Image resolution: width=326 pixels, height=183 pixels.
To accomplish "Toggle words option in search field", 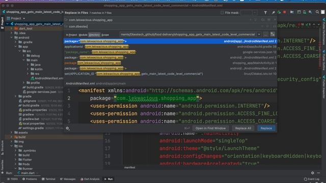I will pyautogui.click(x=269, y=20).
